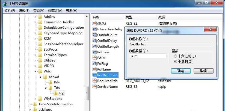Image resolution: width=225 pixels, height=111 pixels.
Task: Click the ConnectionHandler folder icon
Action: point(40,22)
